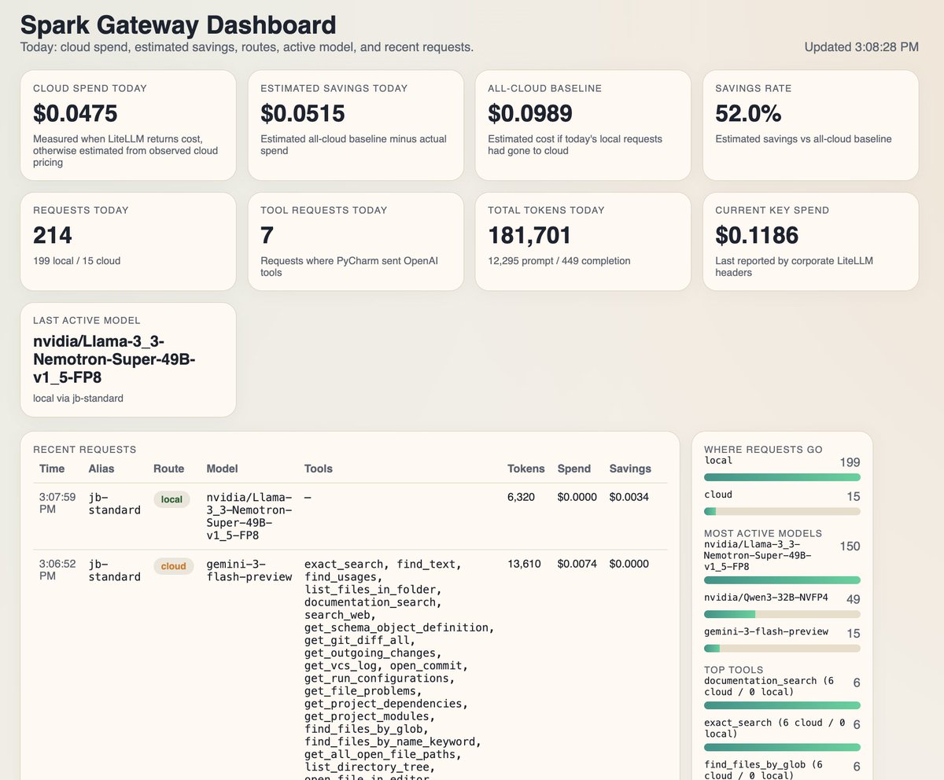The image size is (944, 780).
Task: Click the Spark Gateway Dashboard title
Action: [x=179, y=25]
